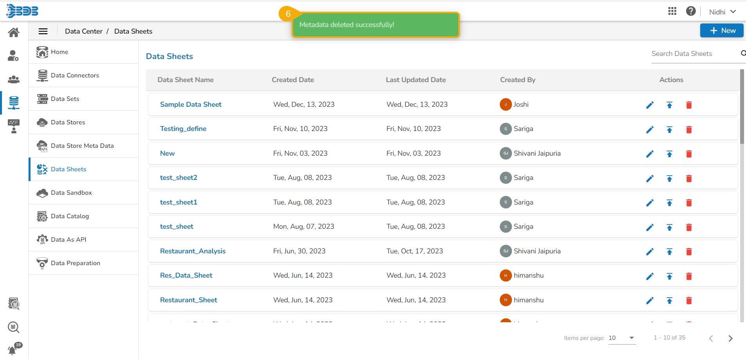Delete the Restaurant_Analysis data sheet

coord(689,252)
